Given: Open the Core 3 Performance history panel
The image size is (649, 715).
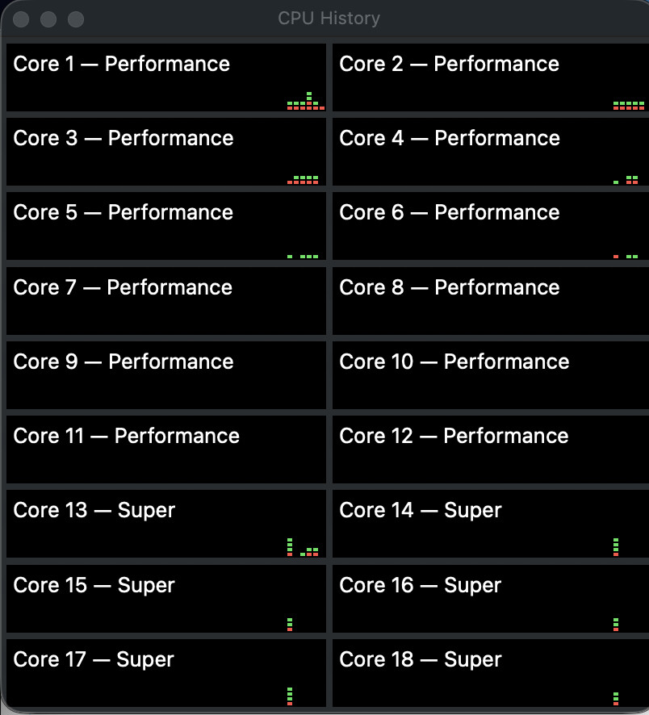Looking at the screenshot, I should (x=166, y=152).
